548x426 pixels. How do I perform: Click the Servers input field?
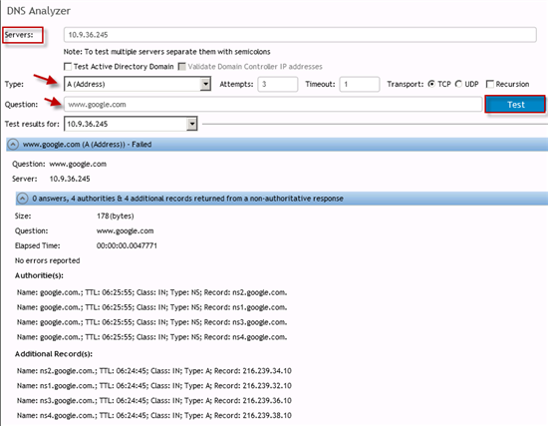point(300,35)
